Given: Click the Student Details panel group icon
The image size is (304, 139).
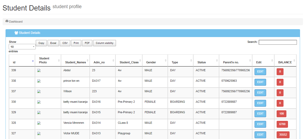Looking at the screenshot, I should (16, 33).
